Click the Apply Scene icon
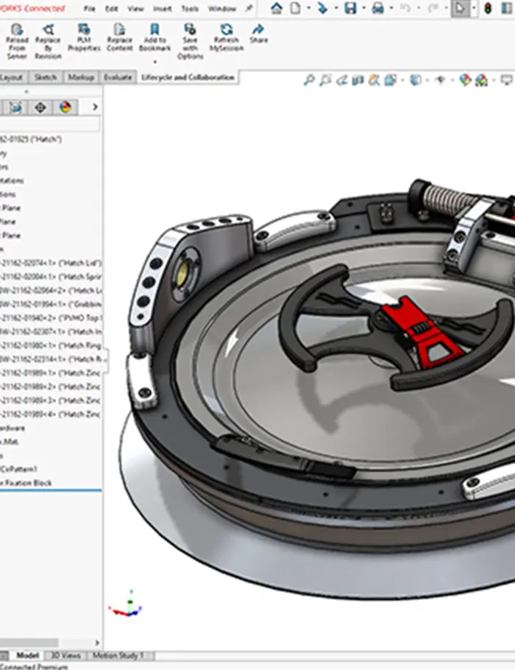Viewport: 515px width, 670px height. click(x=481, y=80)
